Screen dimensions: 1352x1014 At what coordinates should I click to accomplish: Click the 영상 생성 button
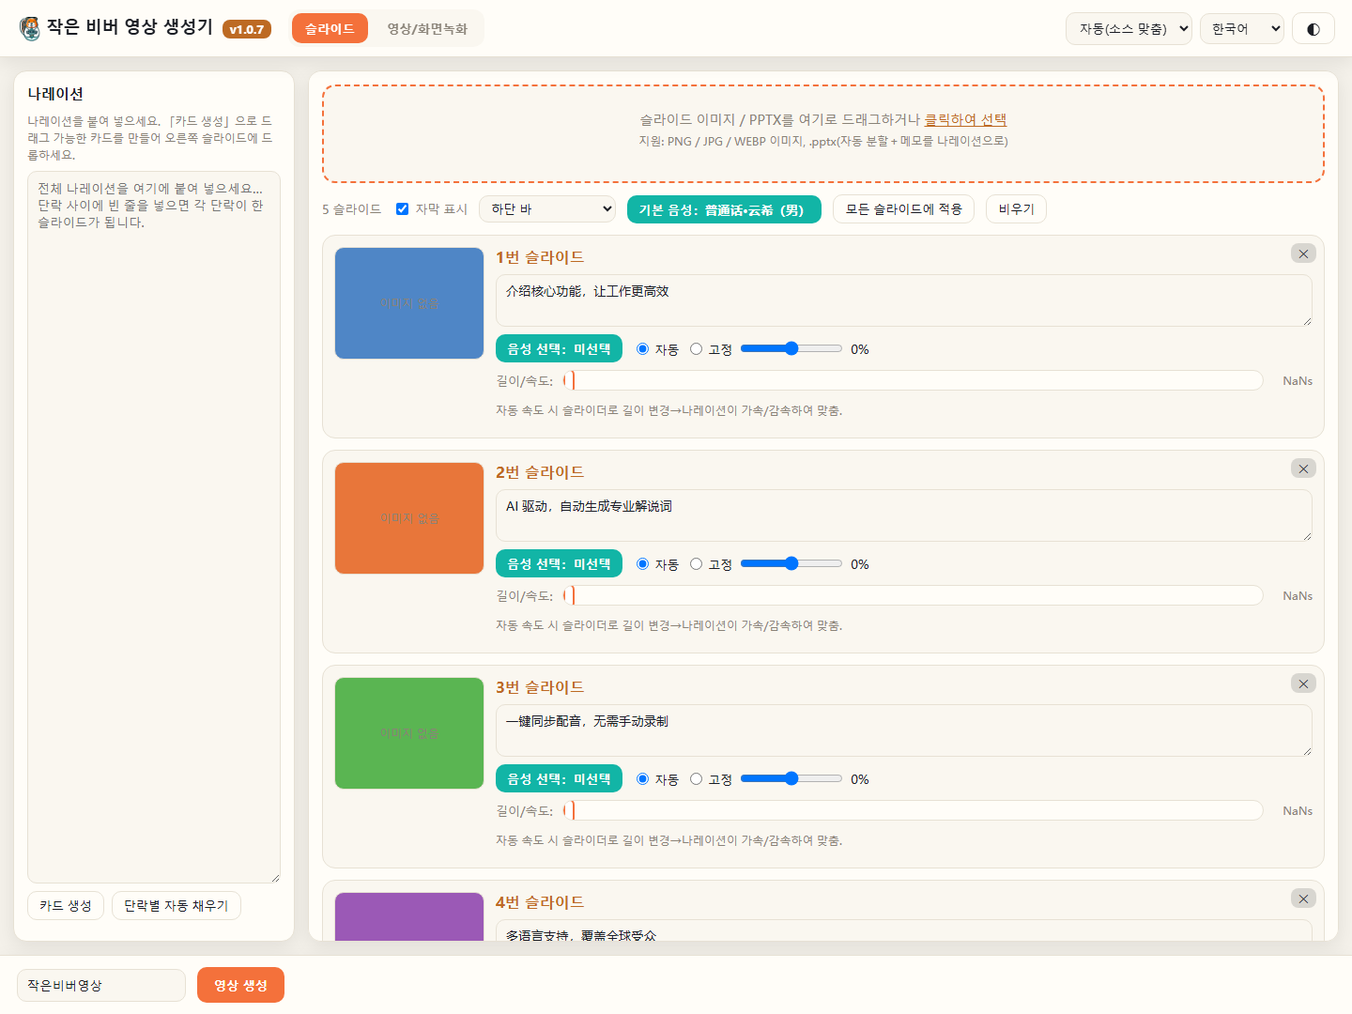point(240,985)
